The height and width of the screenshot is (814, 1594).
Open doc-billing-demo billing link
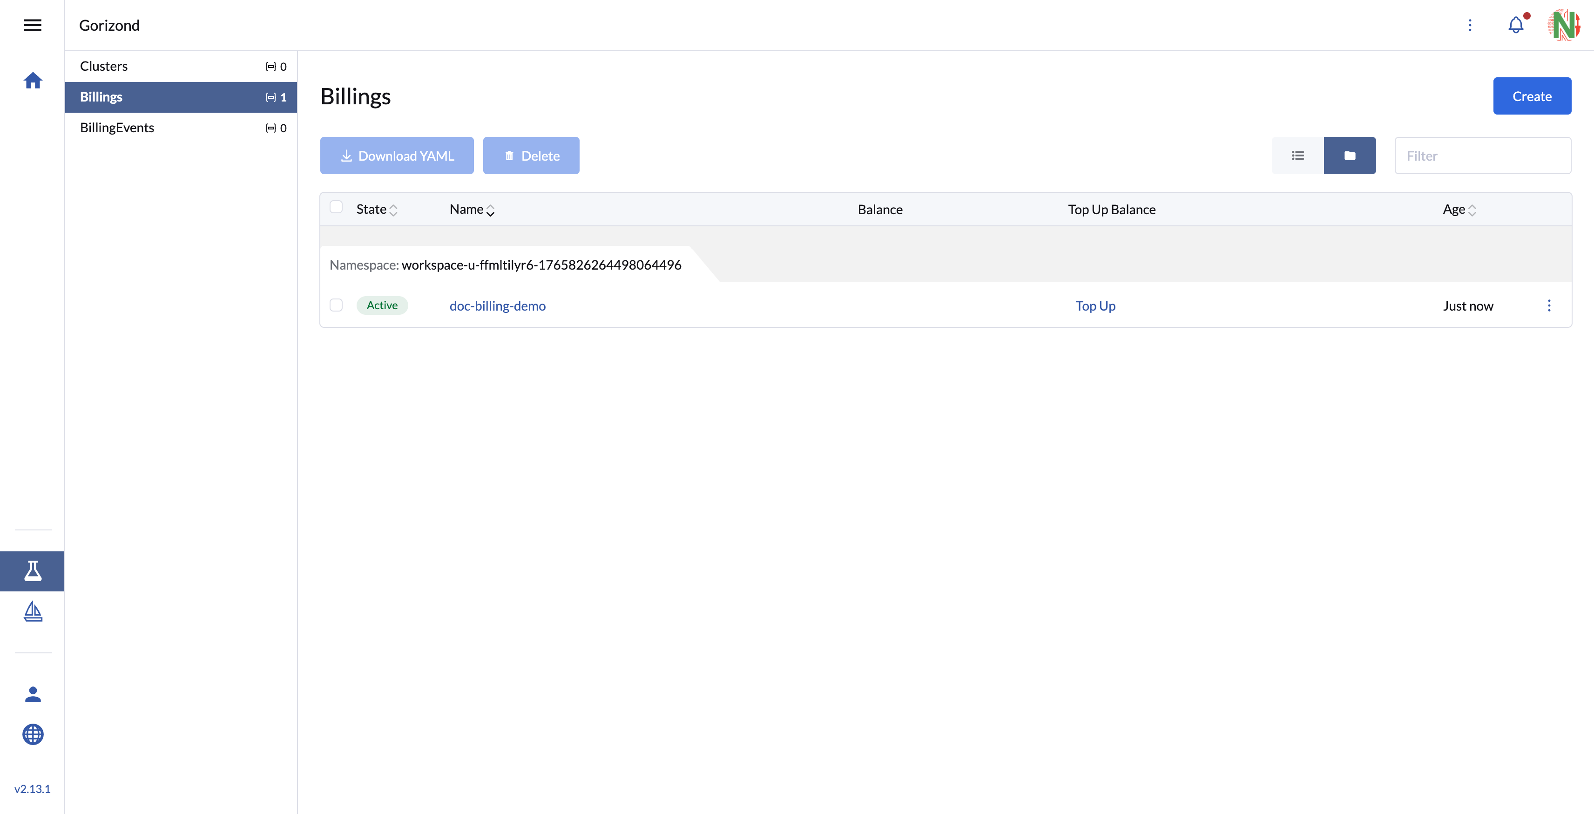pos(498,306)
